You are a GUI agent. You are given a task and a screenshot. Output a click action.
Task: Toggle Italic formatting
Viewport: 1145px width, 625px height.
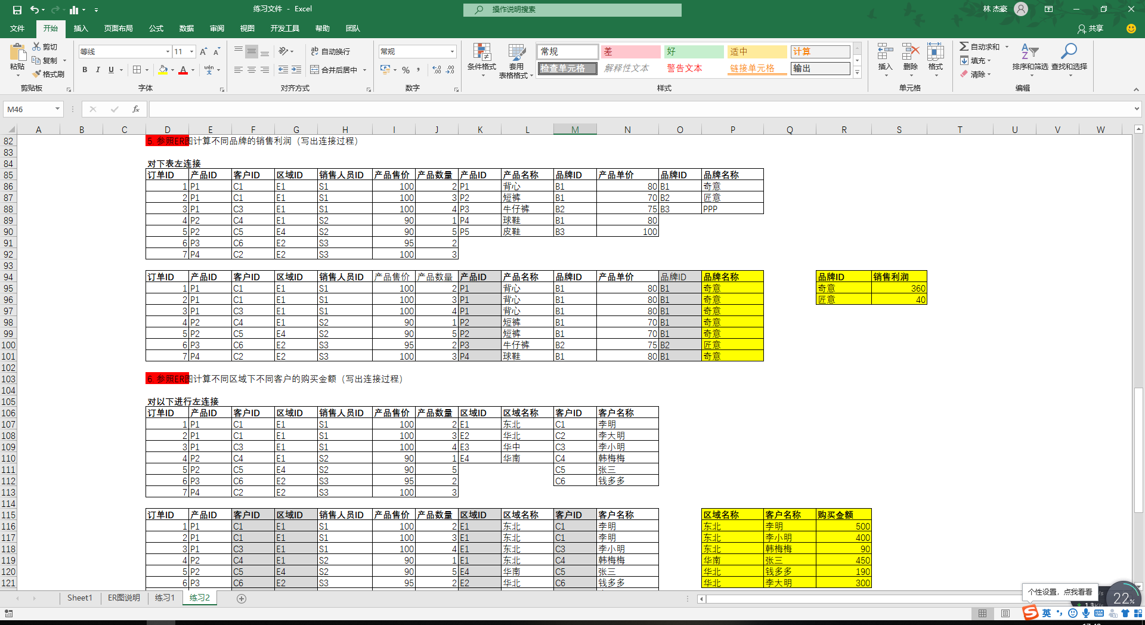click(x=98, y=70)
